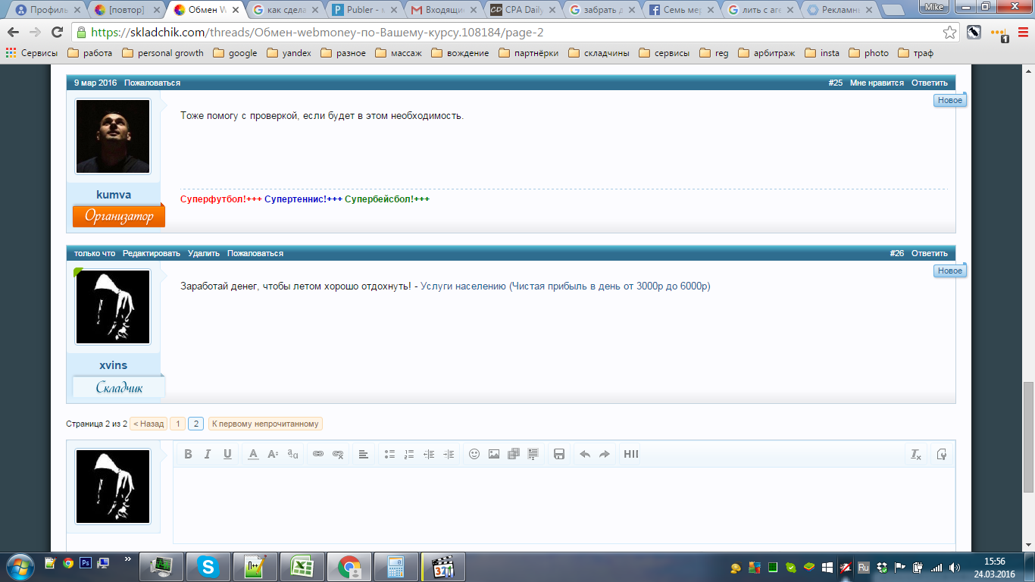
Task: Click Редактировать on xvins's post
Action: (152, 253)
